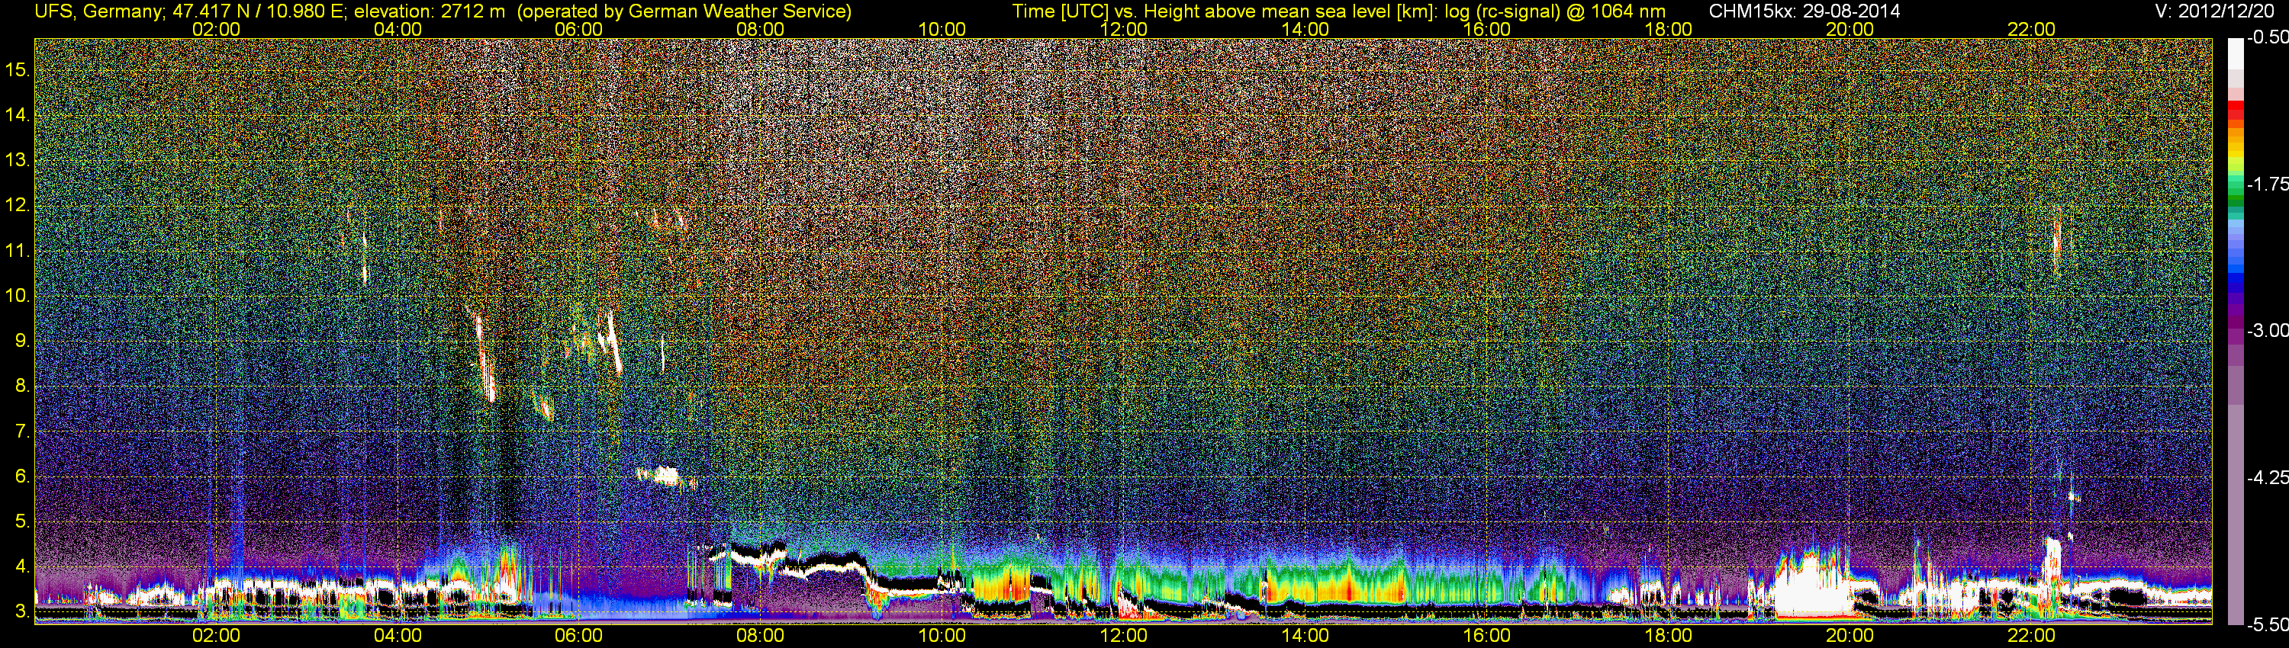Screen dimensions: 2289x648
Task: Click the -4.25 colorbar value label
Action: 2267,477
